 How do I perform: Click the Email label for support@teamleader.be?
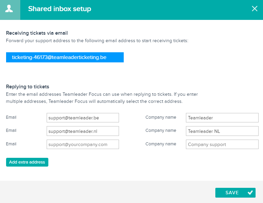coord(11,117)
